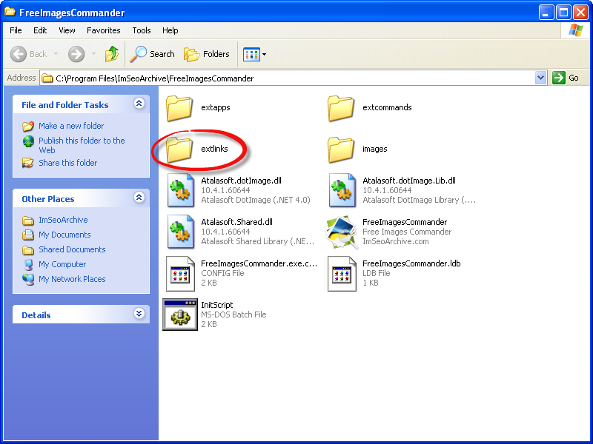Screen dimensions: 593x444
Task: Click the Other Places header text
Action: coord(48,199)
